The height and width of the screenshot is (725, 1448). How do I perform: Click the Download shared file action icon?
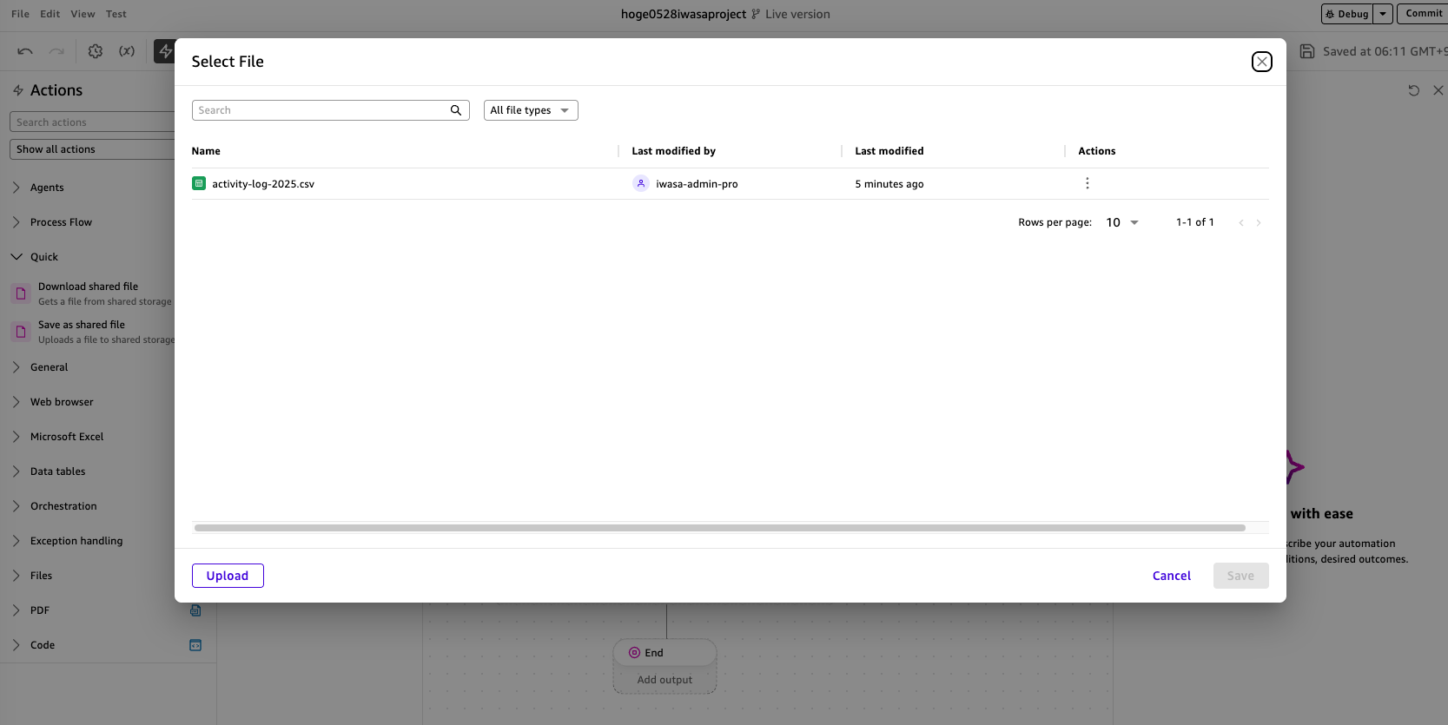(21, 293)
